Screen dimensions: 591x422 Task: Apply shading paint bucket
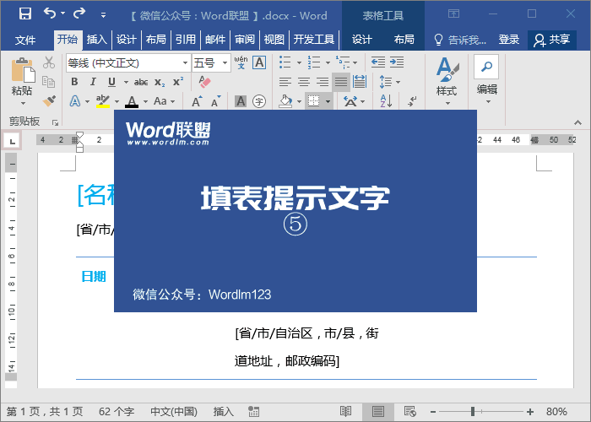coord(285,101)
